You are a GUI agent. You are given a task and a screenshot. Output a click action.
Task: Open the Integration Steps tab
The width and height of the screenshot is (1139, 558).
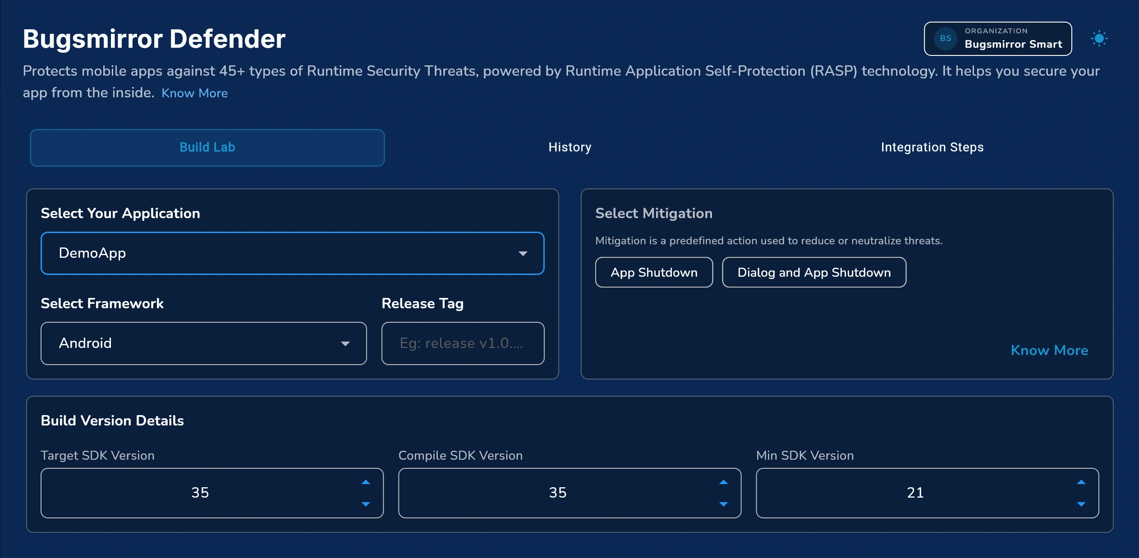932,147
